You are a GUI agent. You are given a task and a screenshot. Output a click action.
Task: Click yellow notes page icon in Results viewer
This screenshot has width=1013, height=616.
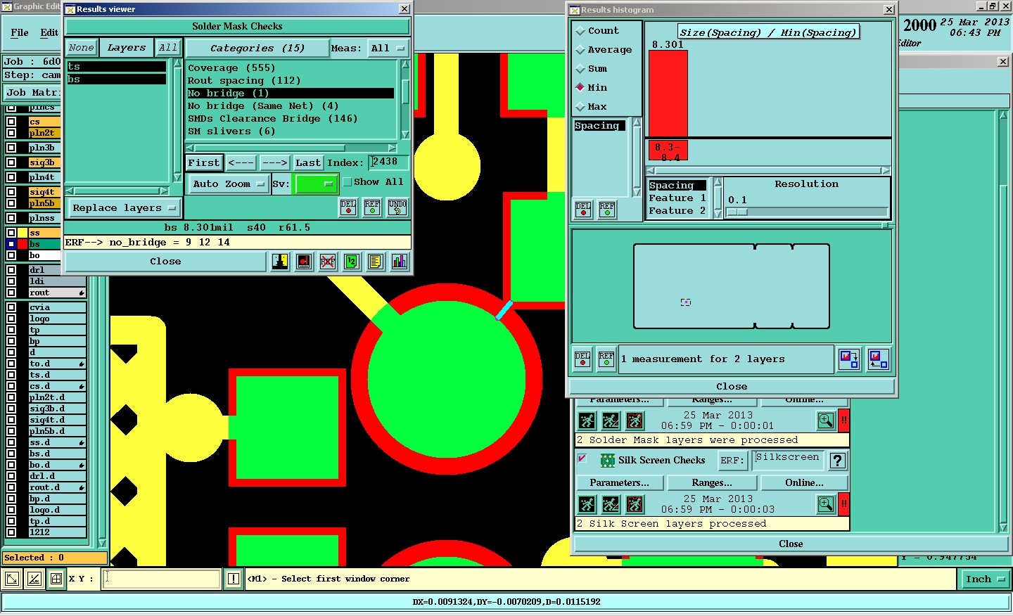376,262
